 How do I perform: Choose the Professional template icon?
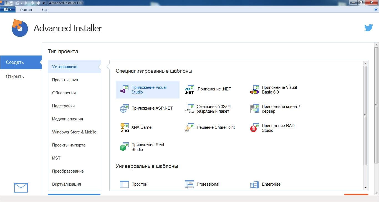point(189,184)
